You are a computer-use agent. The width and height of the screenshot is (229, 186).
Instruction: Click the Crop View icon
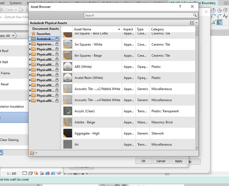click(x=48, y=173)
